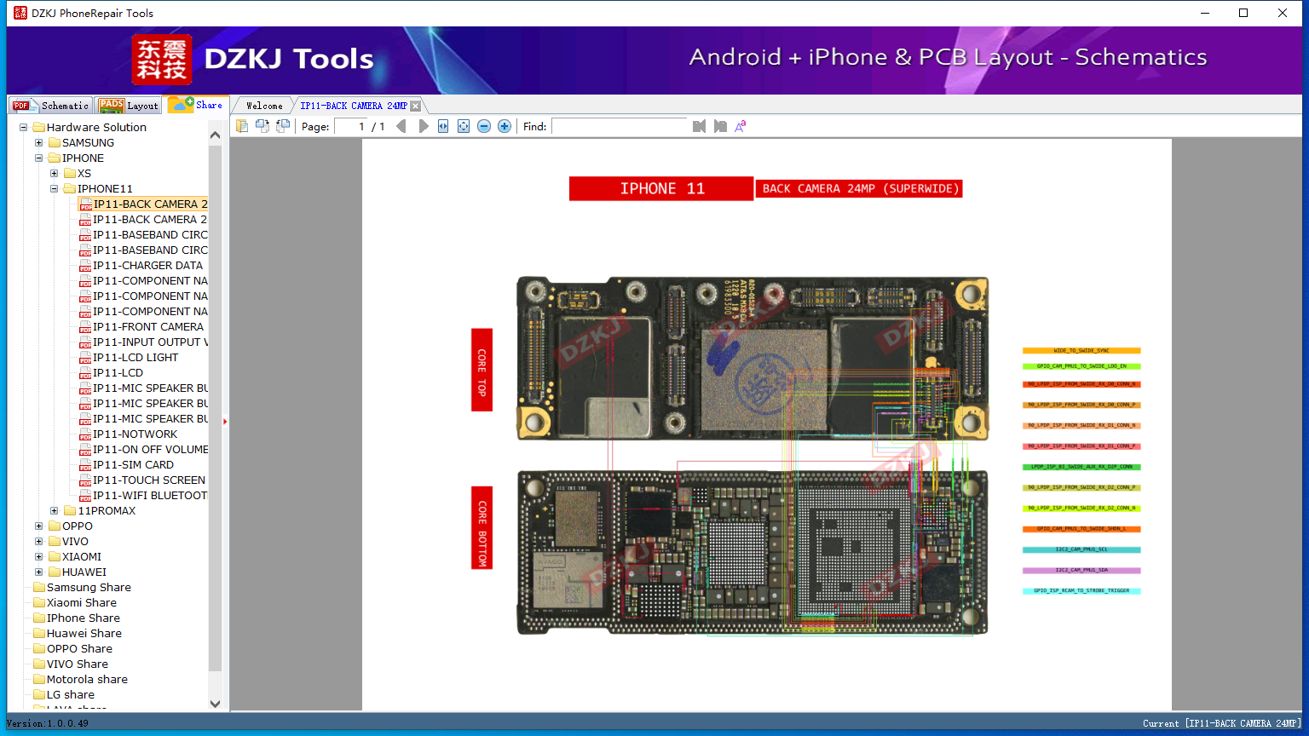This screenshot has height=736, width=1309.
Task: Zoom in with the plus icon
Action: [x=505, y=126]
